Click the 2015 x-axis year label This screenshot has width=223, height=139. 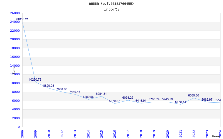pyautogui.click(x=101, y=134)
